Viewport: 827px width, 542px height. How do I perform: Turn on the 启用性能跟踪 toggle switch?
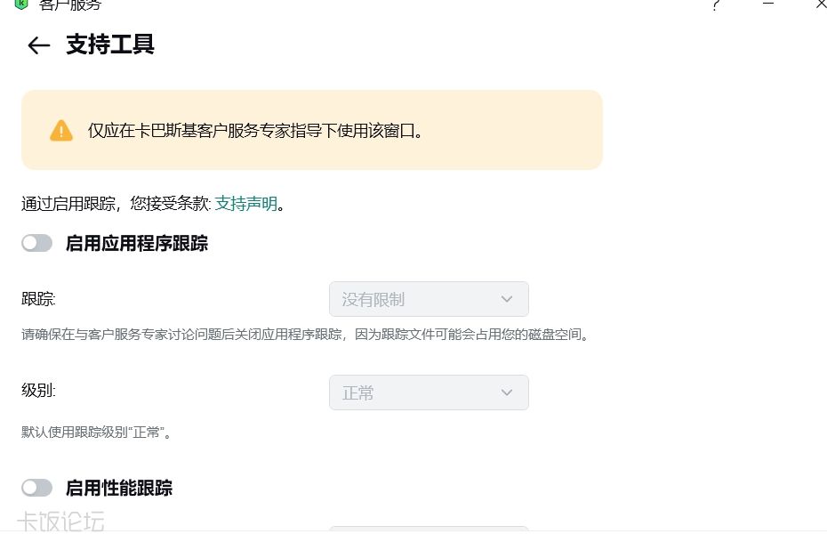coord(37,488)
